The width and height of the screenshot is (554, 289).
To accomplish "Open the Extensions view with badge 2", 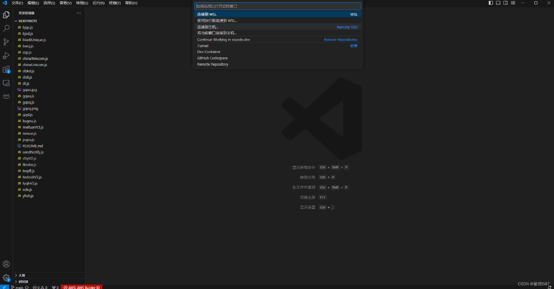I will click(x=6, y=69).
